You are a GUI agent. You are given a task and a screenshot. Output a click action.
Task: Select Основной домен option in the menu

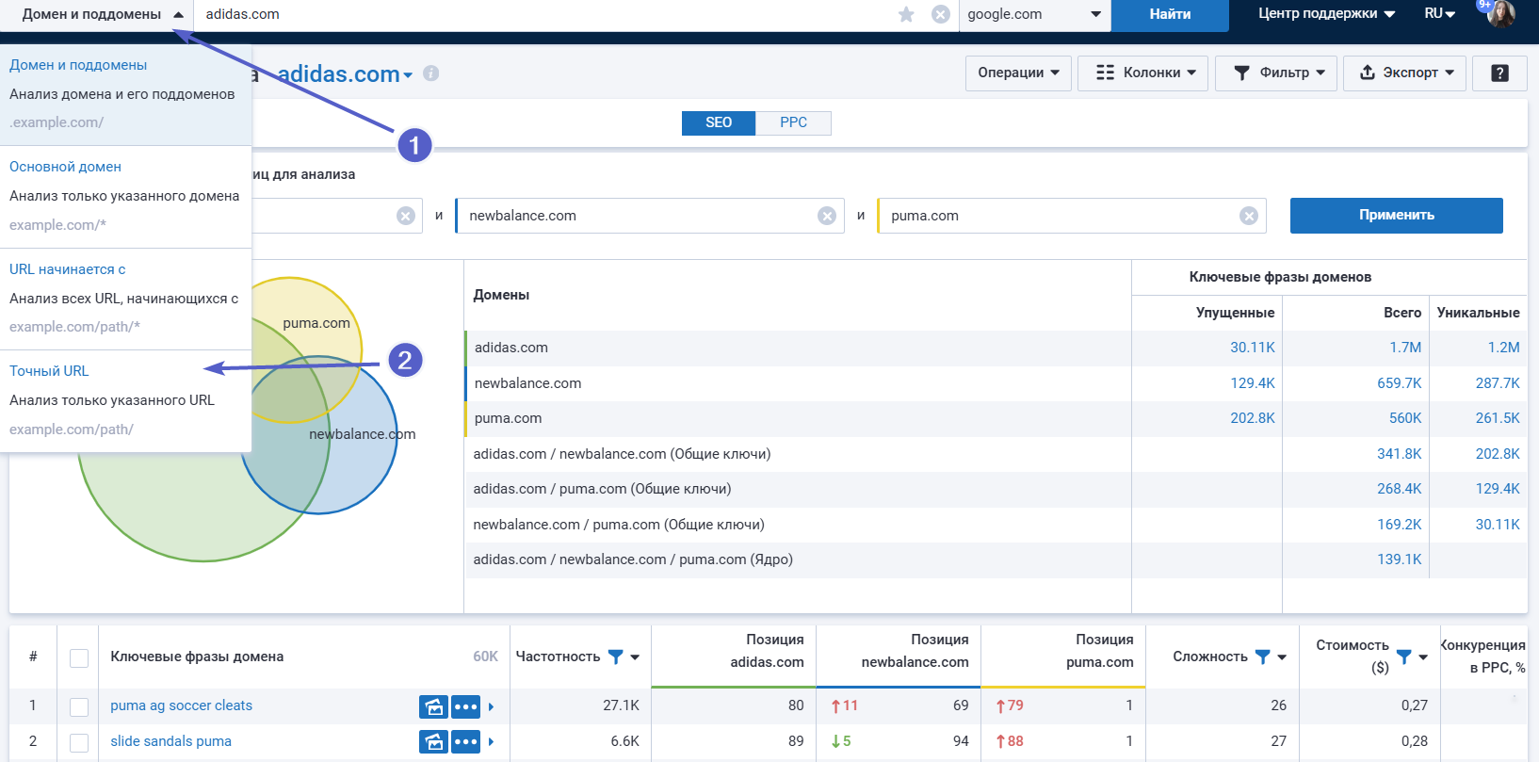click(125, 196)
